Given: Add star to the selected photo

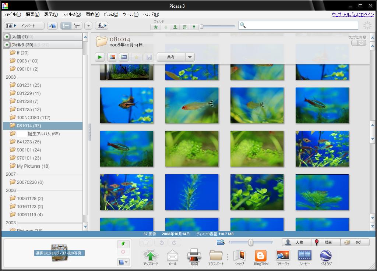Looking at the screenshot, I should pos(146,243).
